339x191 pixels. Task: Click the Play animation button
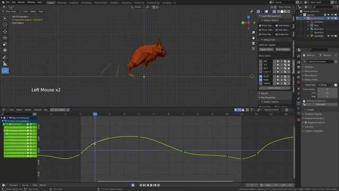151,185
